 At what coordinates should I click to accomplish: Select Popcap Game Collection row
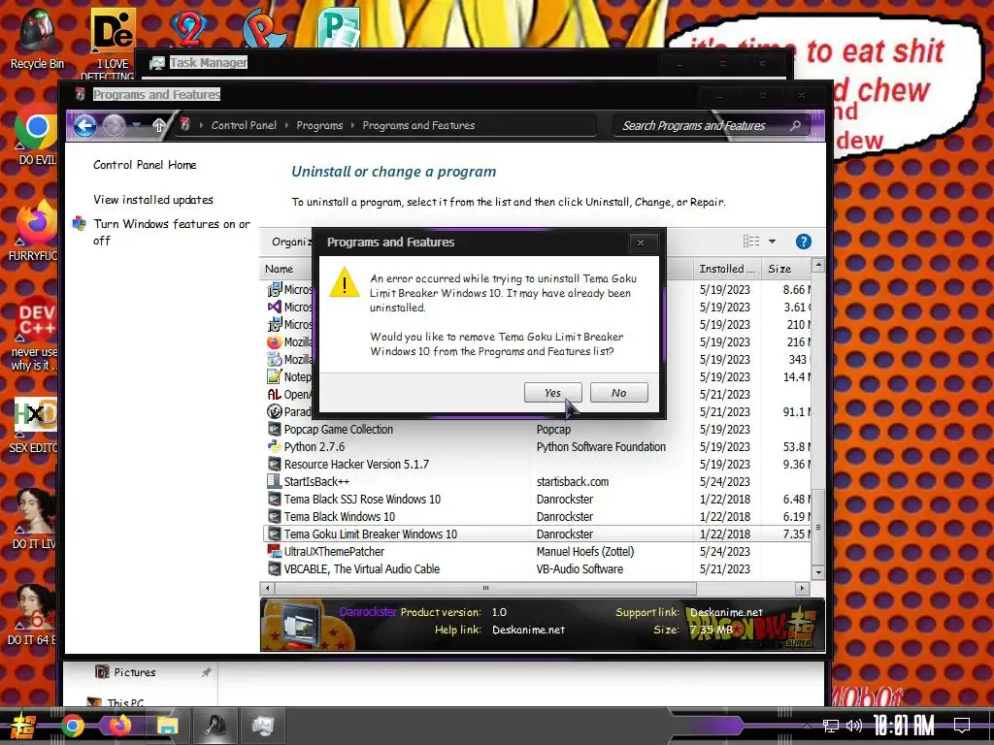536,429
